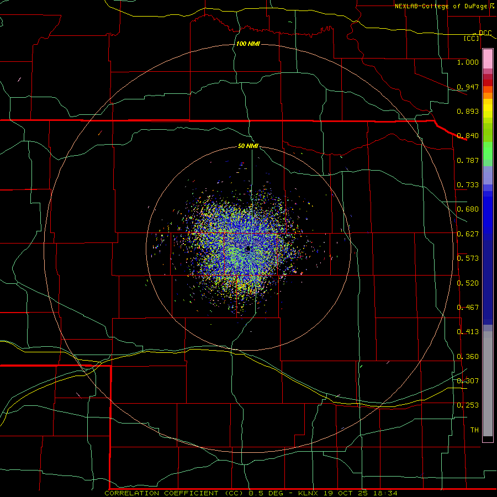Viewport: 497px width, 497px height.
Task: Click the 0.573 legend value
Action: click(468, 258)
